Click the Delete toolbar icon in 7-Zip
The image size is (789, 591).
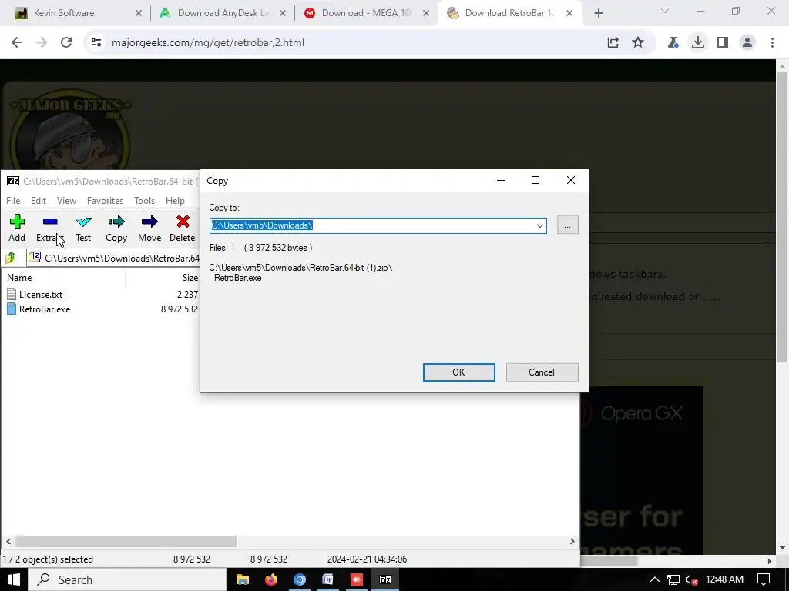point(182,228)
